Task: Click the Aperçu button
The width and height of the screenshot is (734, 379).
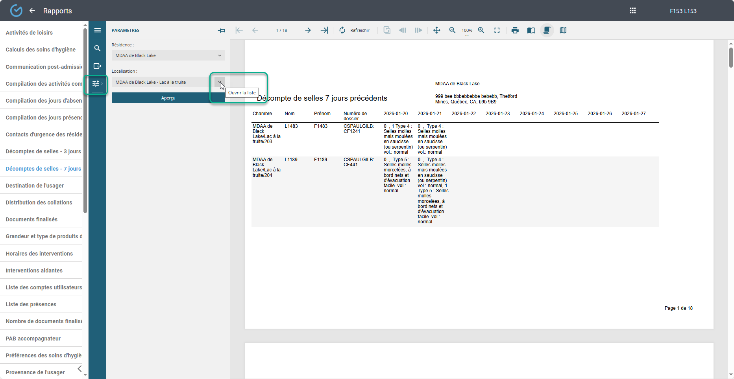Action: tap(168, 98)
